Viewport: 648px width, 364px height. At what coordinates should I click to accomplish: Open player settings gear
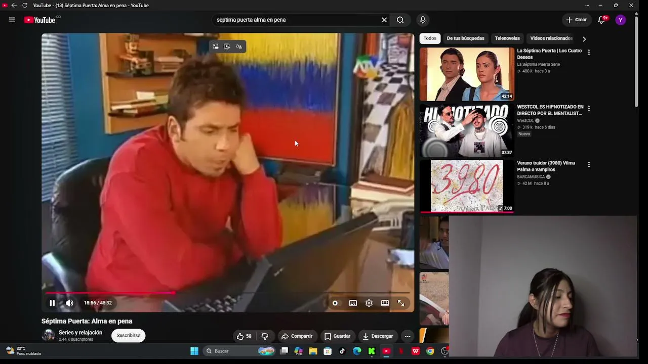(x=369, y=303)
